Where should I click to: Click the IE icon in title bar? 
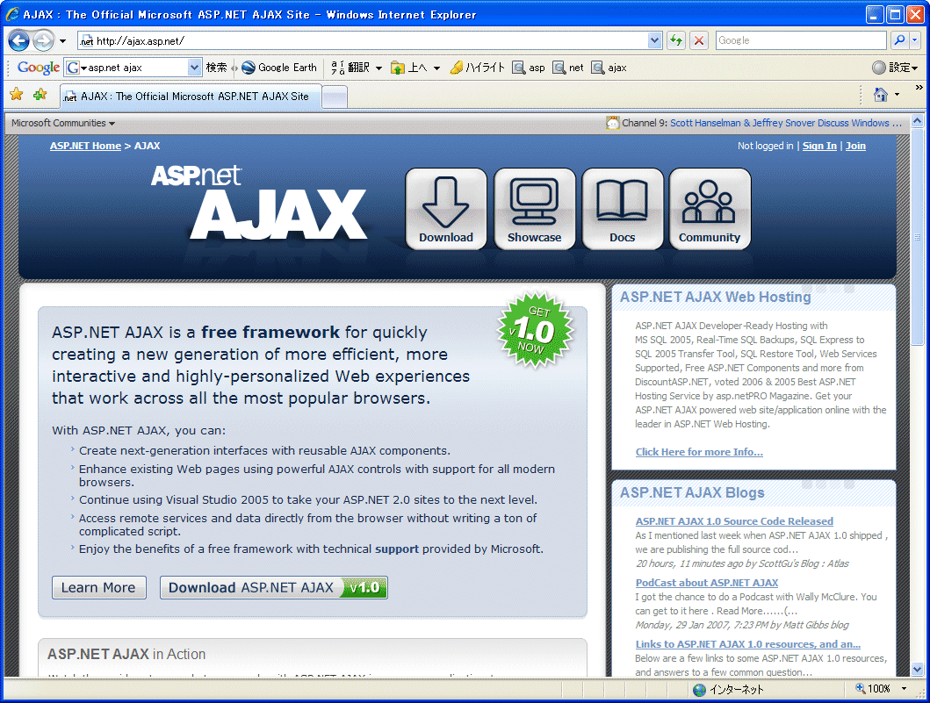click(x=12, y=14)
